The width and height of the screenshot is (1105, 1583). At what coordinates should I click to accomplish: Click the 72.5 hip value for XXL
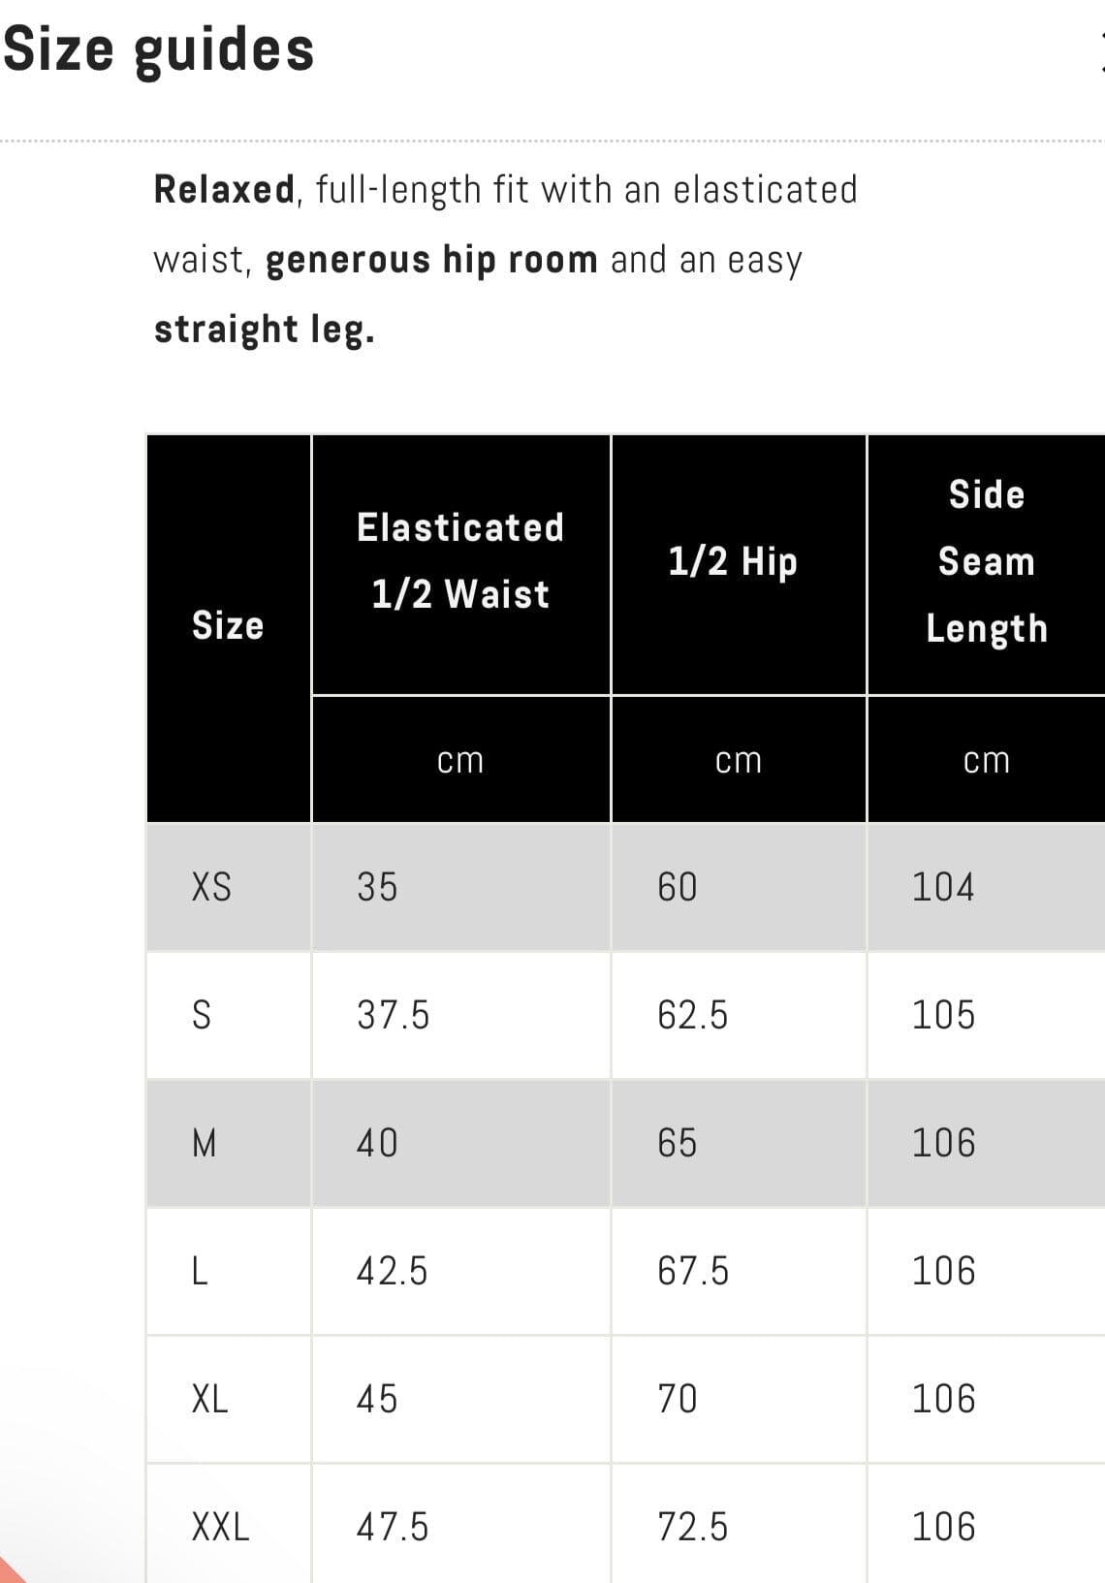click(692, 1527)
